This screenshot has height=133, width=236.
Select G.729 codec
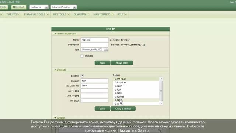point(136,89)
